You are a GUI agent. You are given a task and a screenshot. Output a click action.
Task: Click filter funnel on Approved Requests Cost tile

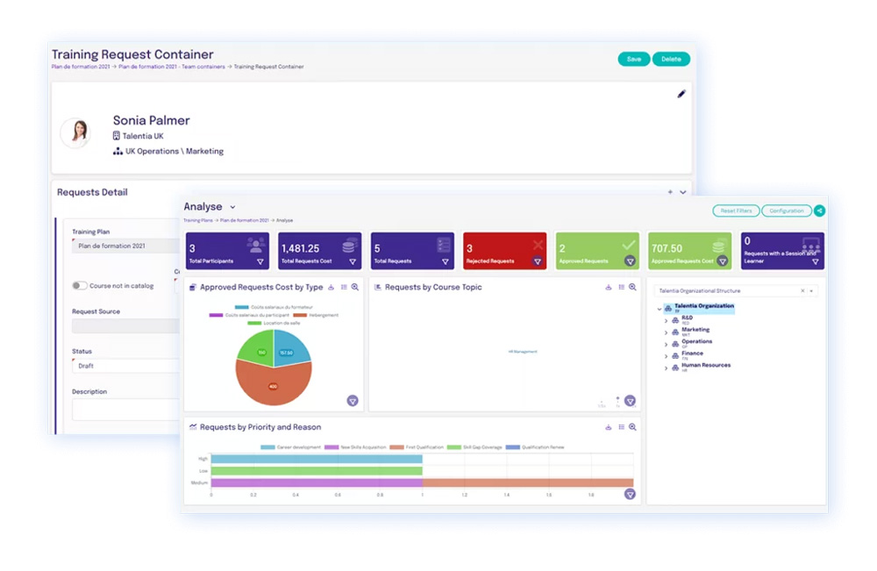(723, 261)
